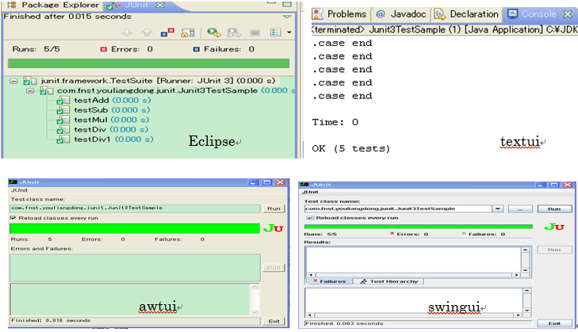The height and width of the screenshot is (332, 578).
Task: Click the Junit3TestSample class suite icon
Action: 47,90
